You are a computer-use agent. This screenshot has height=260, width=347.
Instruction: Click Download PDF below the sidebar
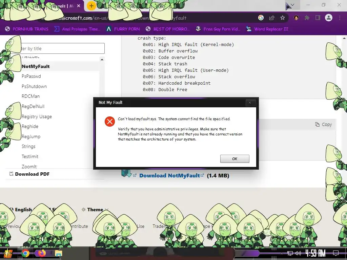tap(30, 174)
